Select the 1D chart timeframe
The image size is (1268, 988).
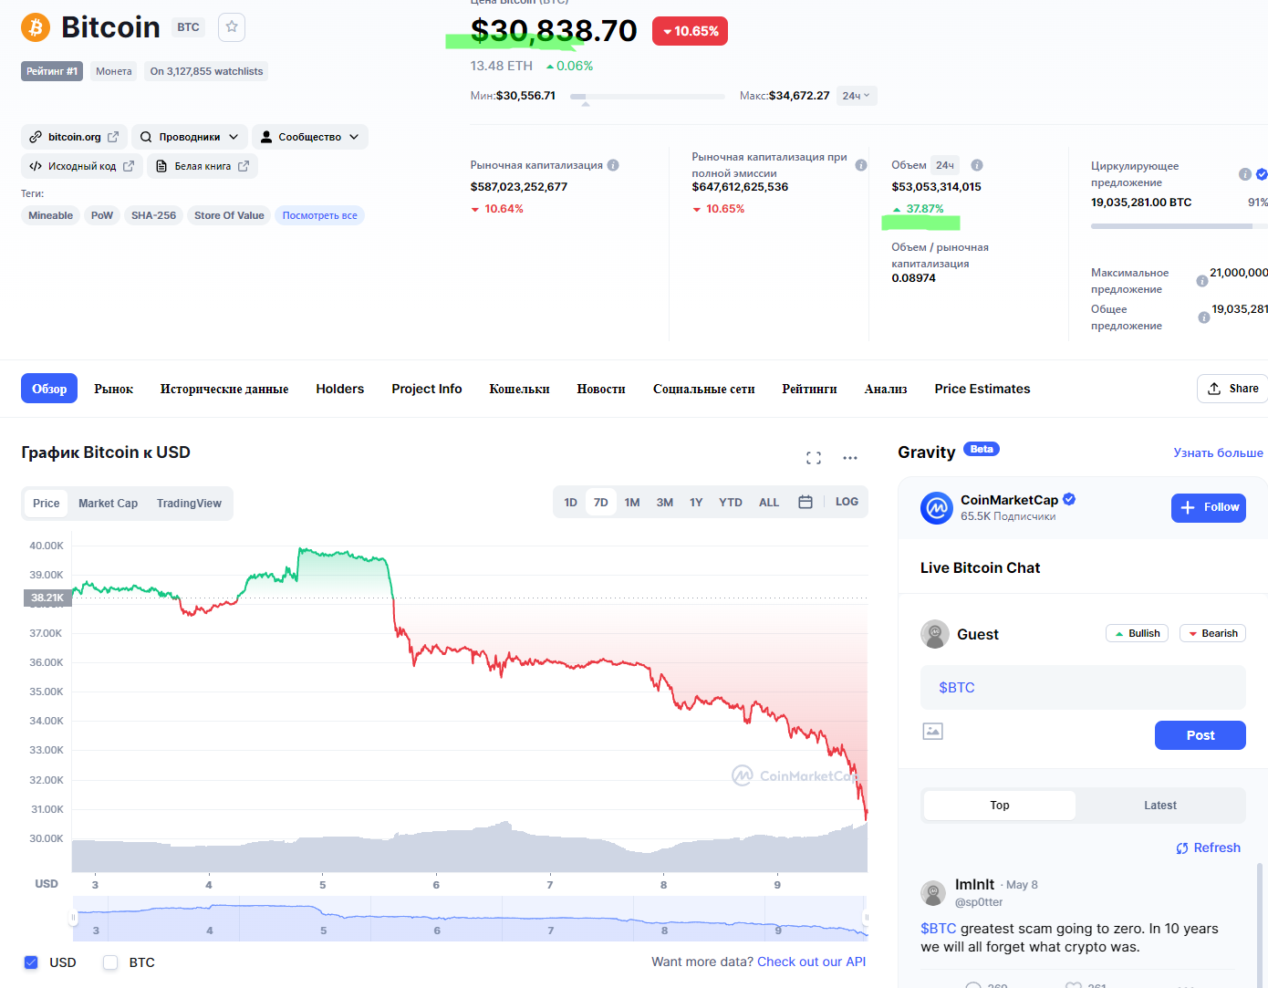(571, 502)
